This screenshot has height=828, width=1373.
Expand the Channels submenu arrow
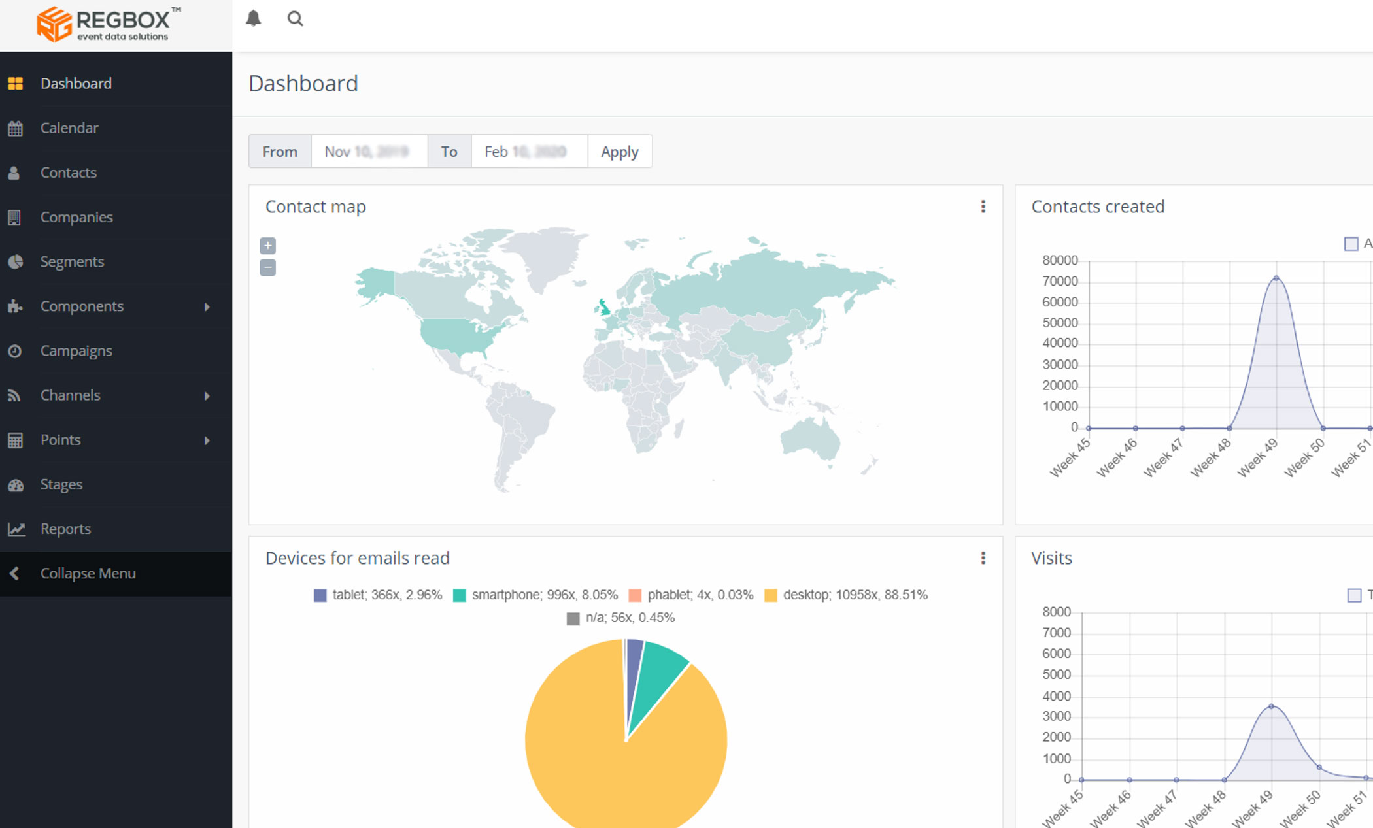(x=207, y=395)
